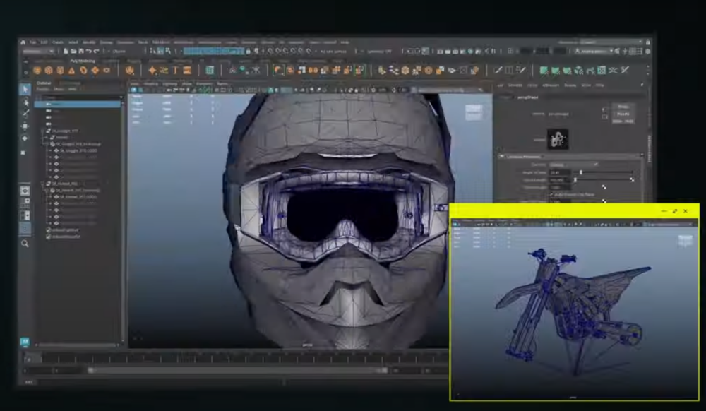Click the magnifier search icon in left sidebar
706x411 pixels.
(25, 244)
